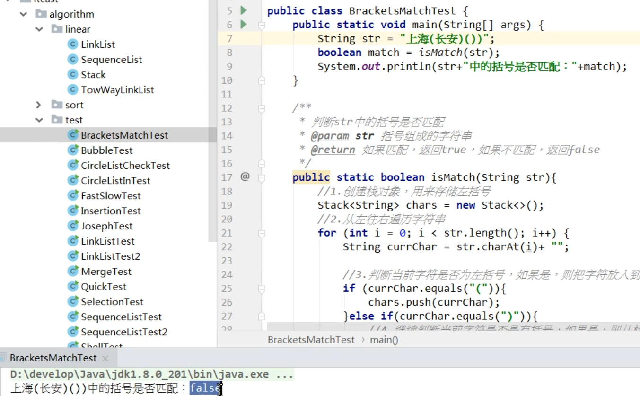Click the Stack class icon

click(x=72, y=74)
